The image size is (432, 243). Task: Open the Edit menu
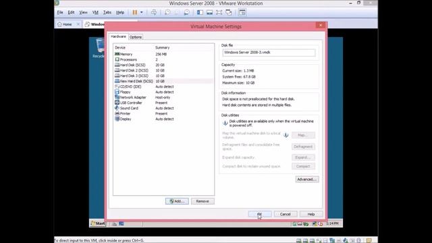point(71,12)
